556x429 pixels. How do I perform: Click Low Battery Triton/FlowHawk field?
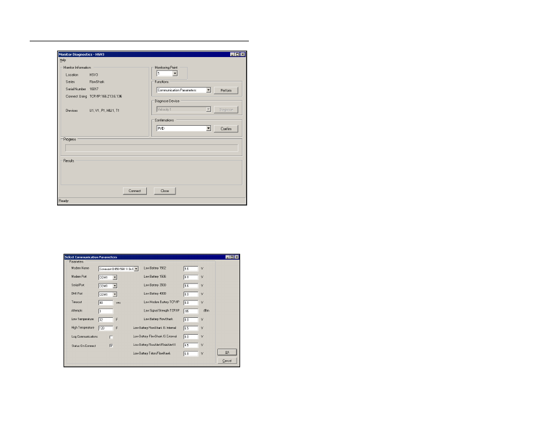pyautogui.click(x=191, y=353)
